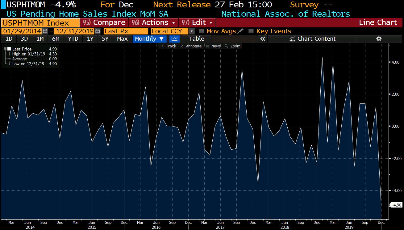
Task: Click the USPHTMOM -4.9% header ticker
Action: click(41, 5)
